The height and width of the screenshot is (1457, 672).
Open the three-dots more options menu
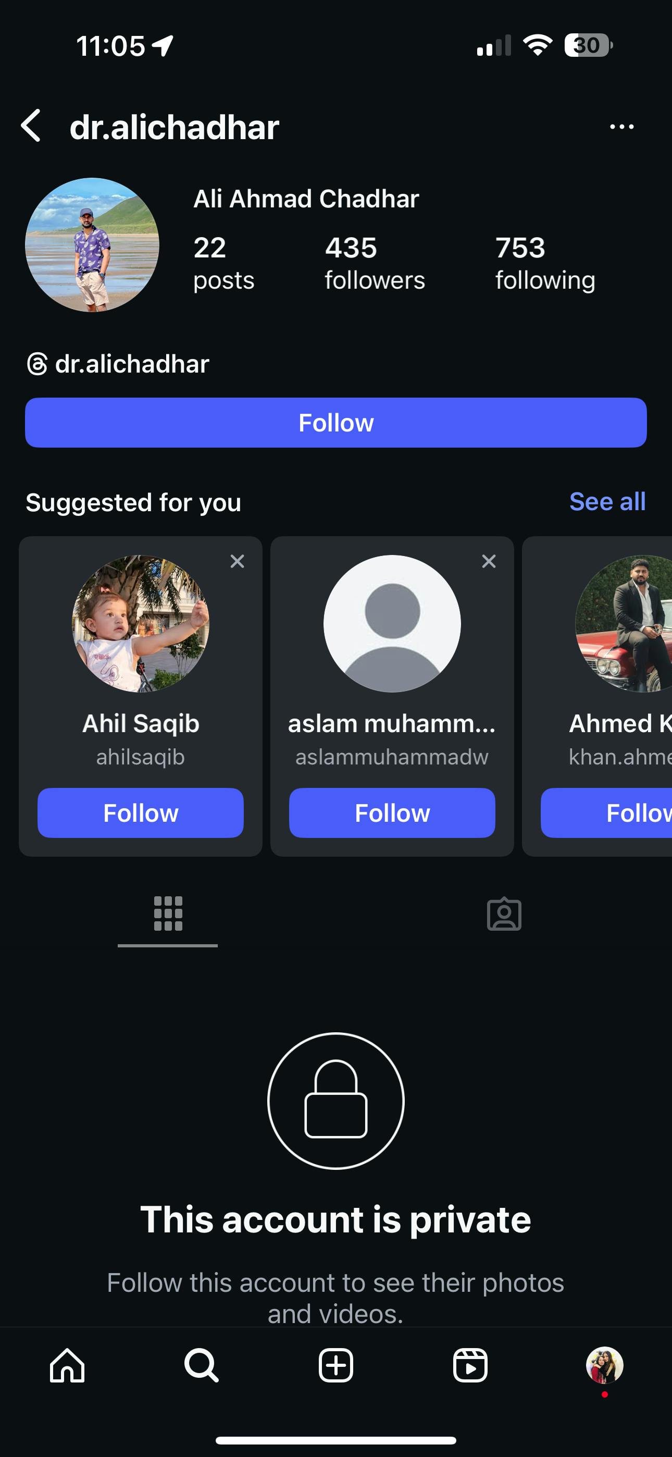[621, 127]
